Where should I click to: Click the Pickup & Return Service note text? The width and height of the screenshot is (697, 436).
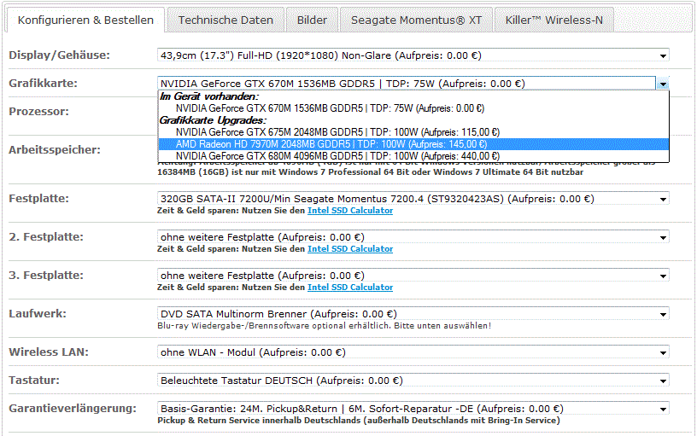pos(359,421)
